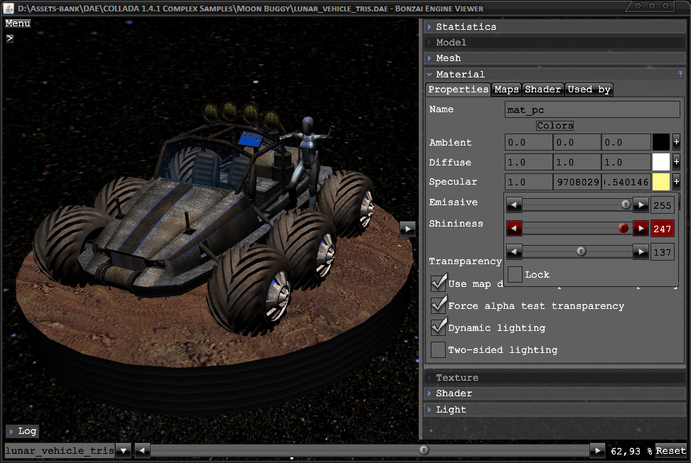The image size is (691, 463).
Task: Click the material Name field mat_pc
Action: click(591, 110)
